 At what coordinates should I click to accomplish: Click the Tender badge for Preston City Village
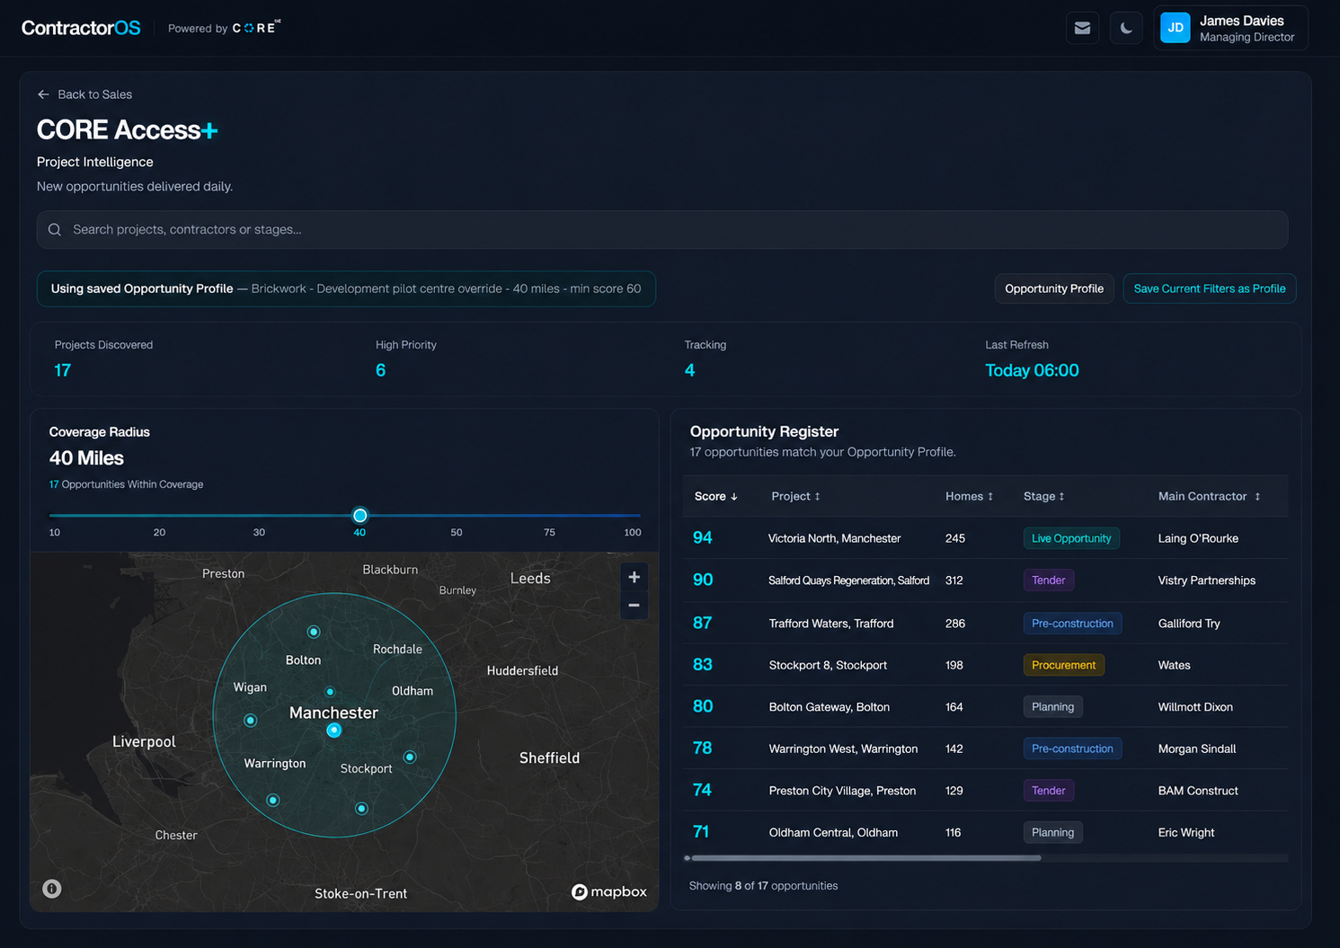pos(1048,791)
